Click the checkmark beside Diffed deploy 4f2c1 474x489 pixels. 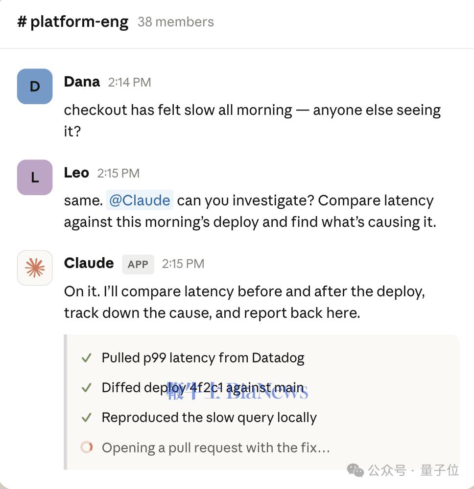[x=86, y=388]
